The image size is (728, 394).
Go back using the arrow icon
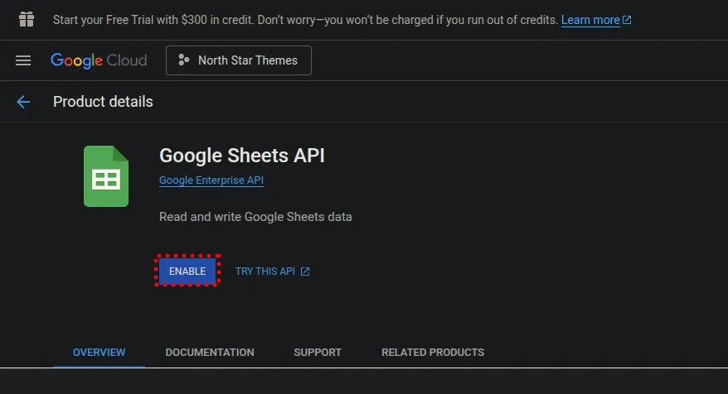coord(23,102)
